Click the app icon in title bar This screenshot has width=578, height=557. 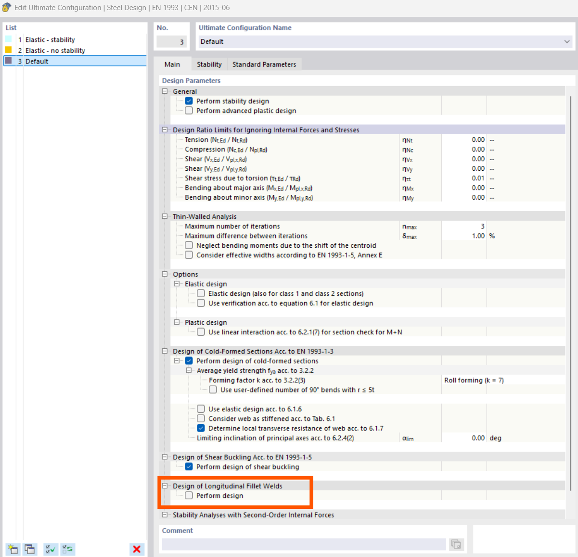pos(6,7)
